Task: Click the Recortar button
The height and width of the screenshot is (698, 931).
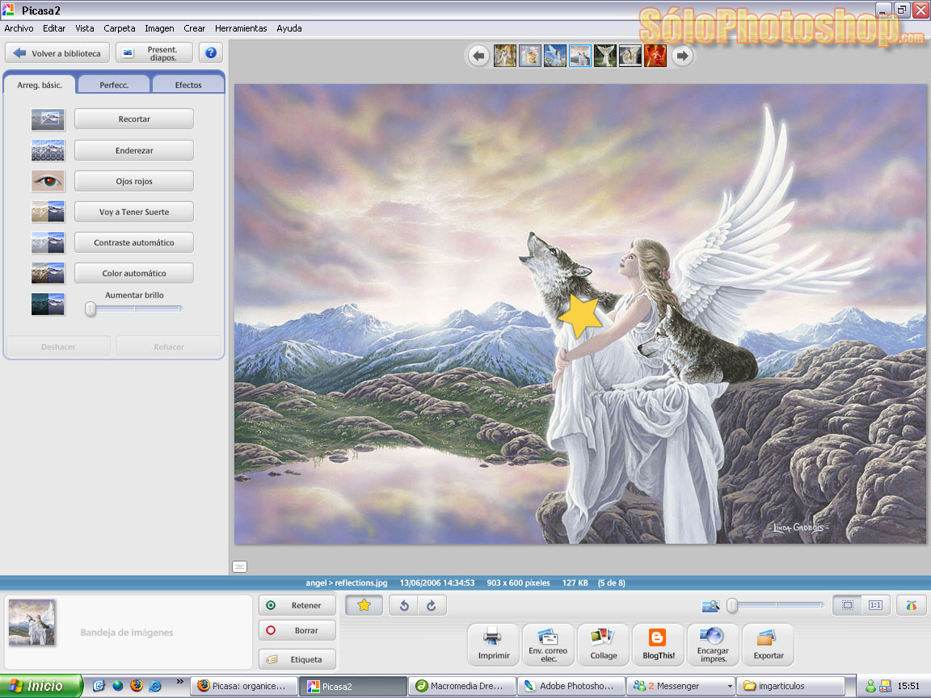Action: (x=134, y=119)
